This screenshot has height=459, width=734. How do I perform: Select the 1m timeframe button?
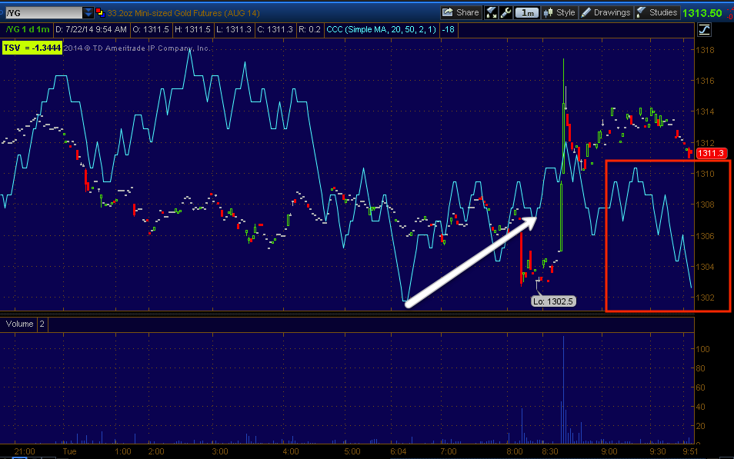tap(527, 12)
